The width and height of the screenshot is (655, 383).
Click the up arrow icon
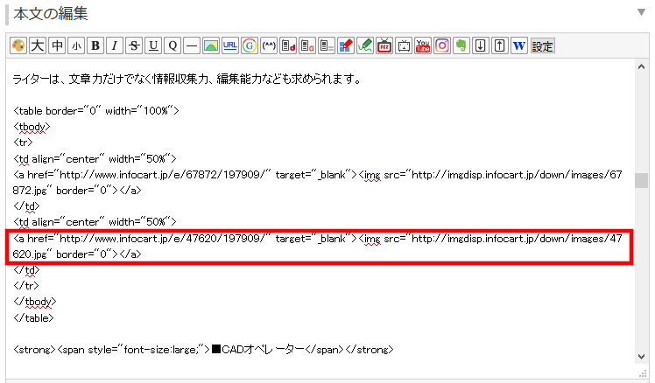click(500, 45)
